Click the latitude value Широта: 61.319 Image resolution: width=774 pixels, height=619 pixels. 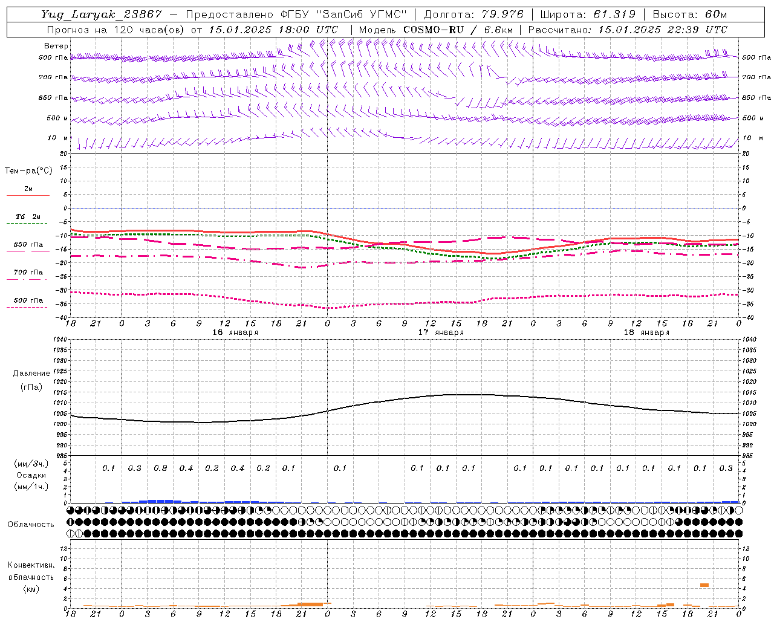tap(587, 15)
